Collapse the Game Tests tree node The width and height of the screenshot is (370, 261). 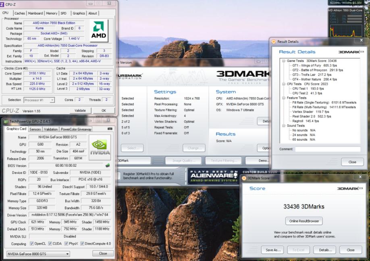284,61
